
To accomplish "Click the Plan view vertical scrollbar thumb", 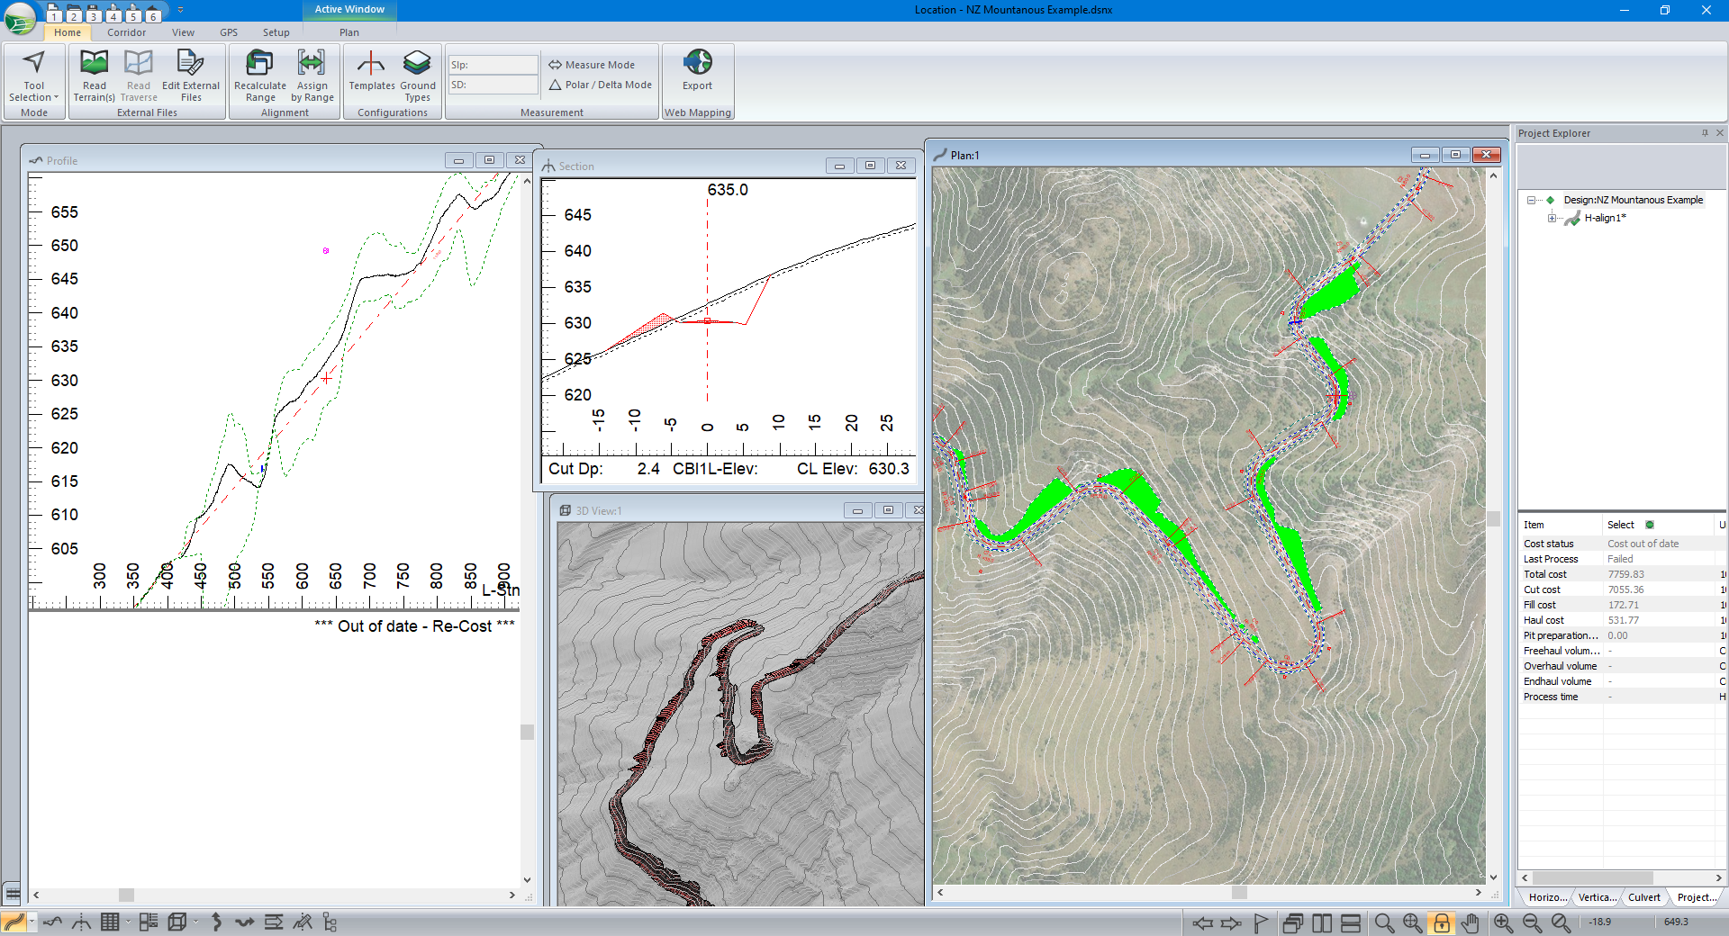I will pyautogui.click(x=1493, y=519).
